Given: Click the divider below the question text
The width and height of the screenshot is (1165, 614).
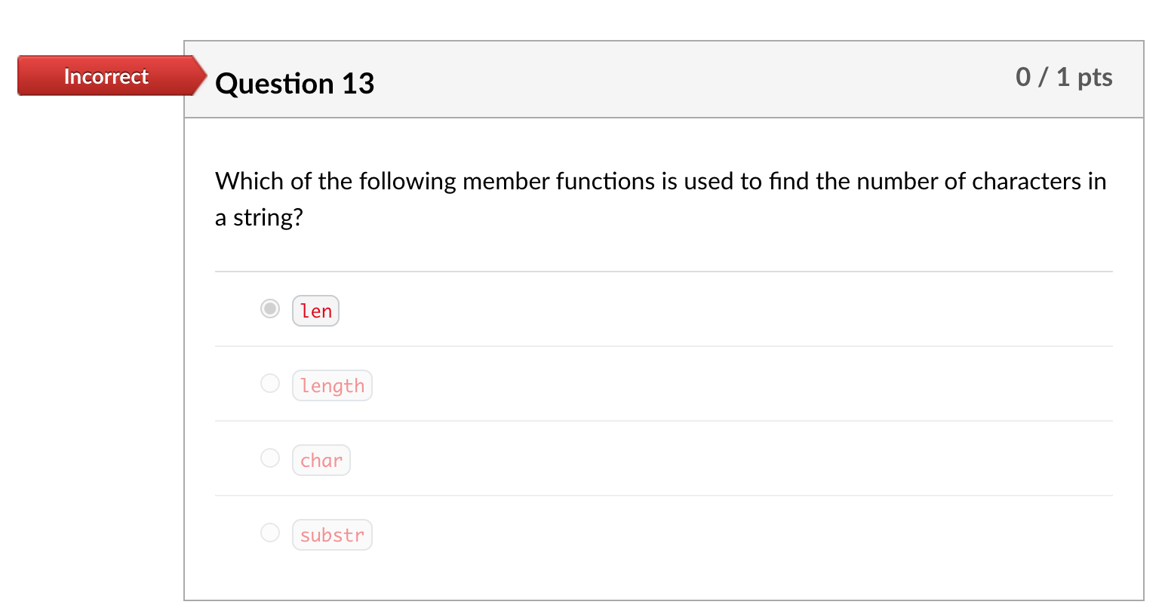Looking at the screenshot, I should pyautogui.click(x=664, y=270).
